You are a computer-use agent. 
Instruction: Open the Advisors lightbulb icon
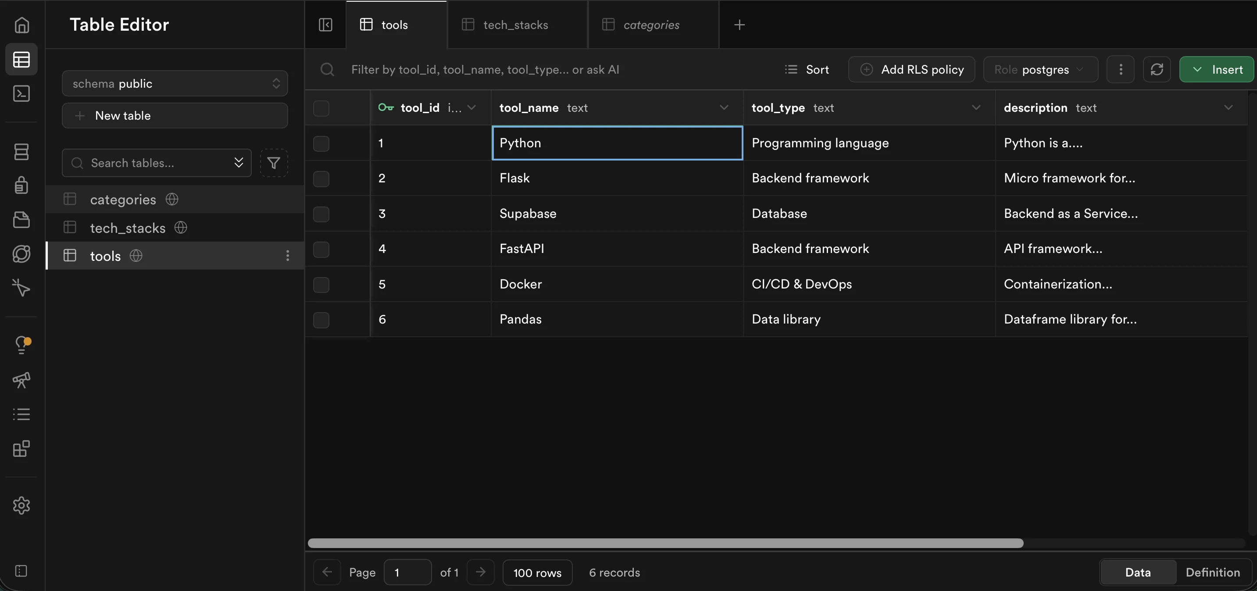(21, 345)
